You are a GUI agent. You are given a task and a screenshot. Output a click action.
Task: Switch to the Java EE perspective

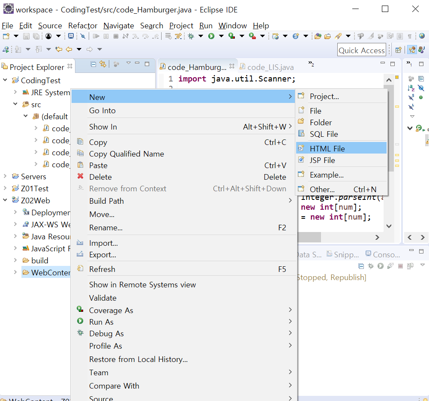[412, 50]
